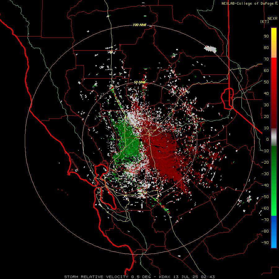Click the scale value -30
Screen dimensions: 279x279
[265, 174]
